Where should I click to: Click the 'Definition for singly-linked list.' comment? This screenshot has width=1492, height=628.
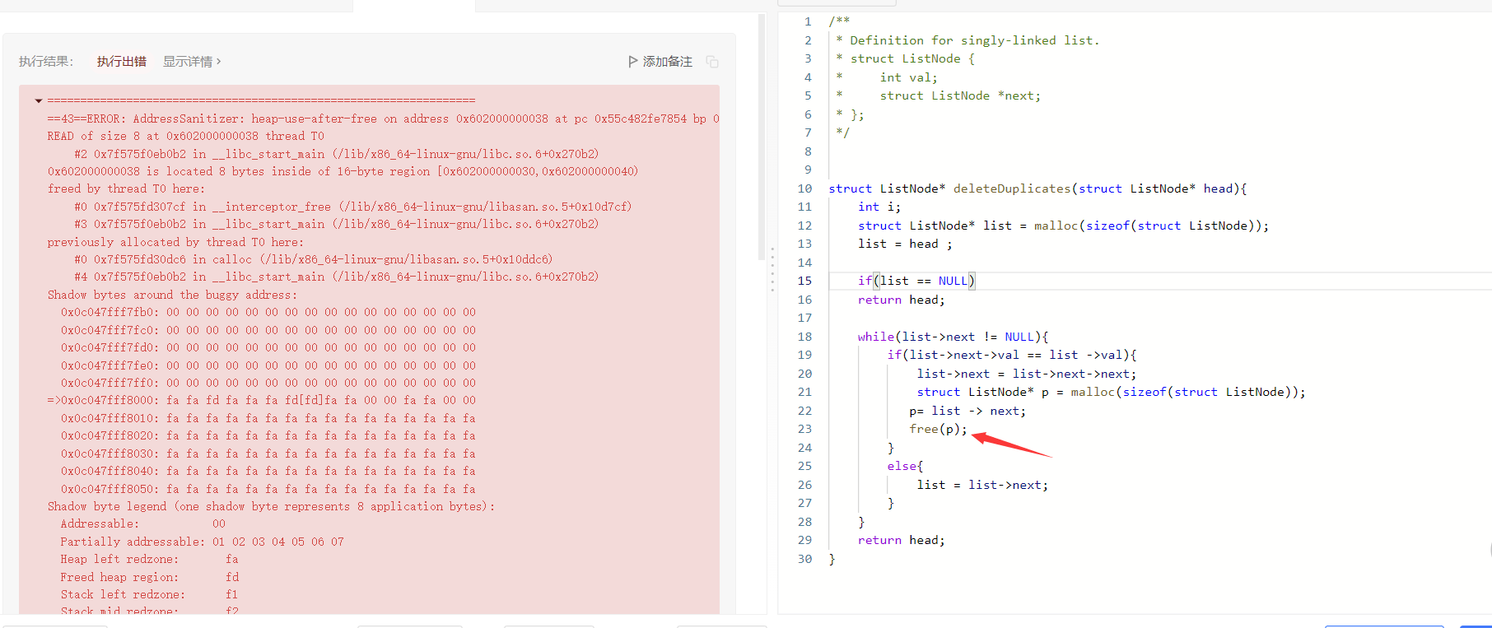tap(974, 40)
